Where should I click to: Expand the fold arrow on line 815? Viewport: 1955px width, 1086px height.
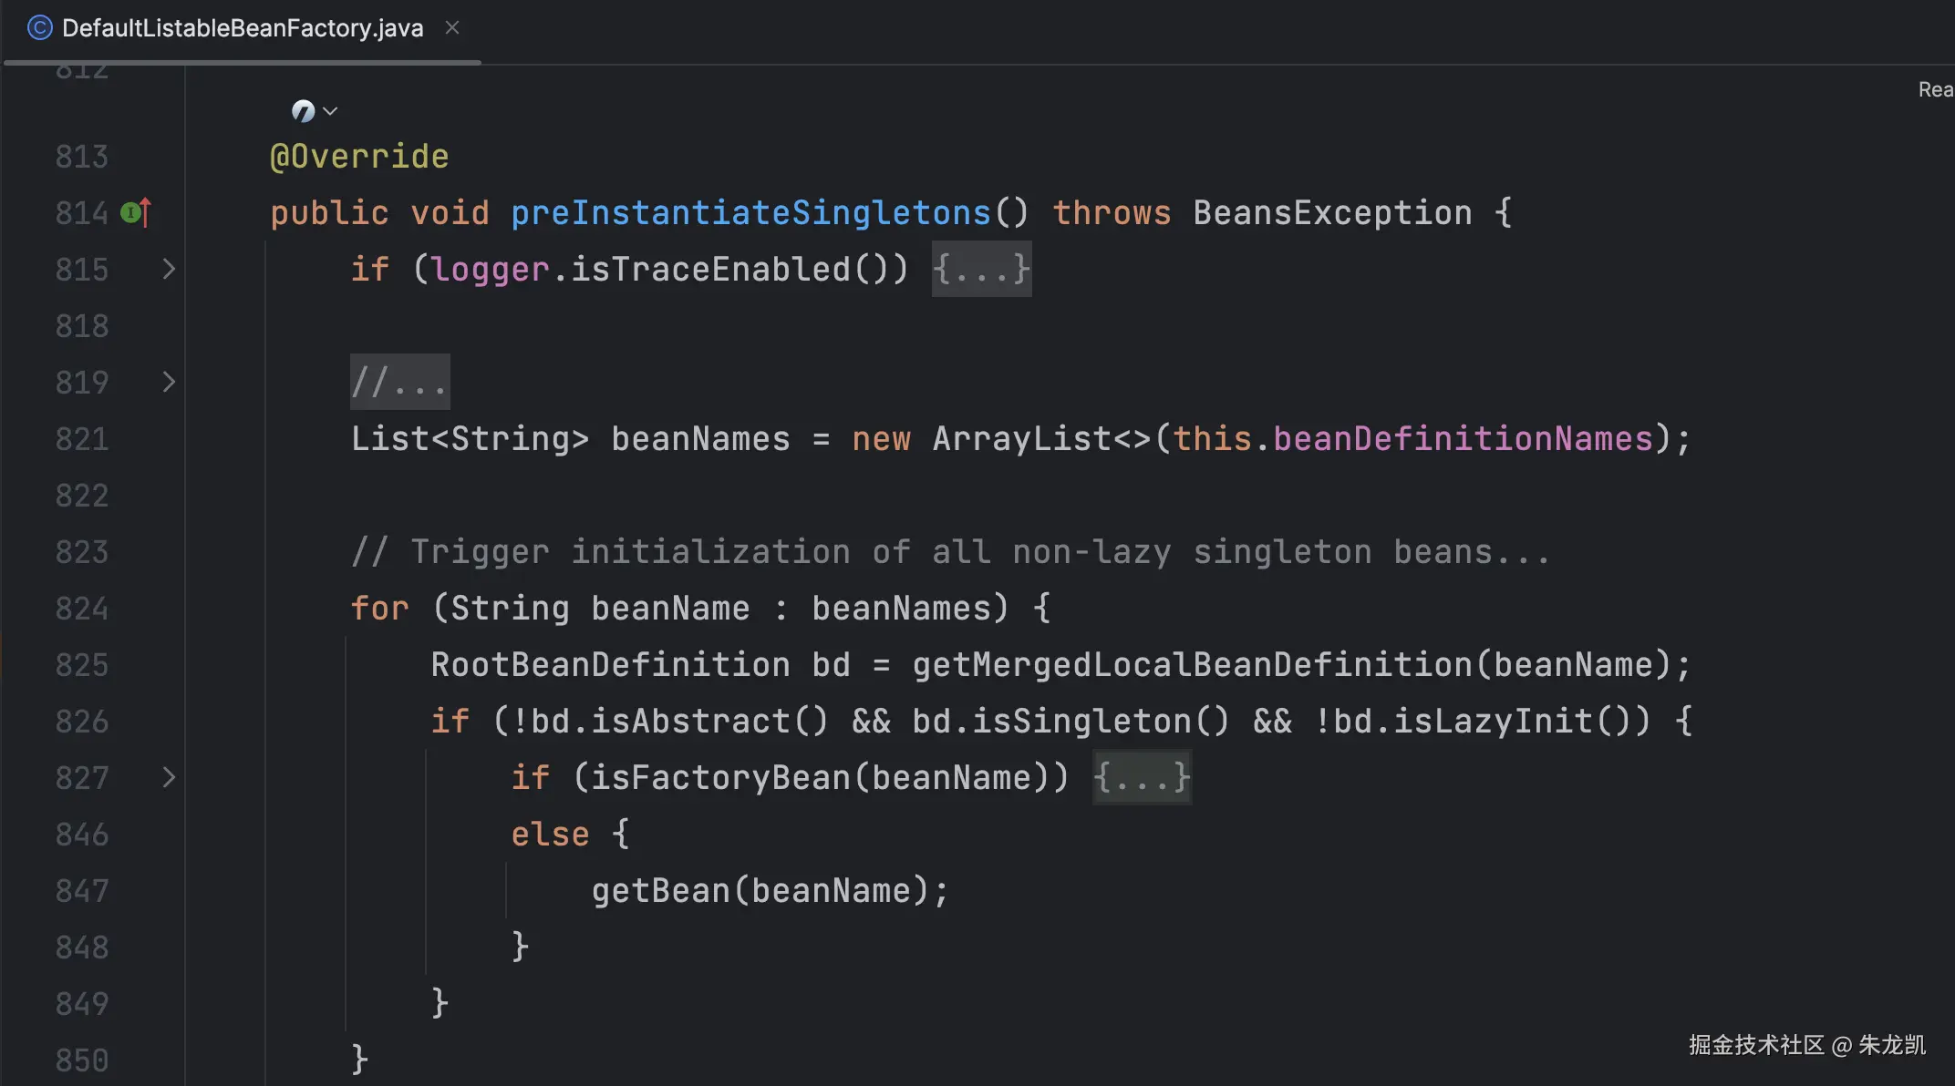point(169,269)
